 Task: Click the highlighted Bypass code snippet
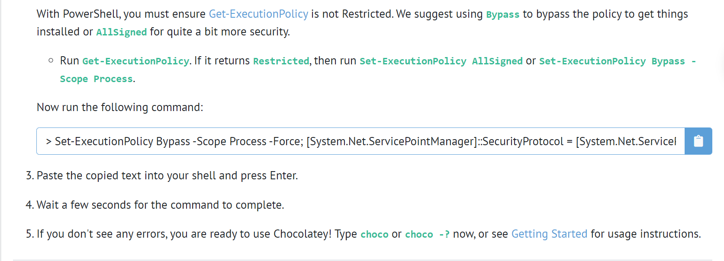coord(503,14)
